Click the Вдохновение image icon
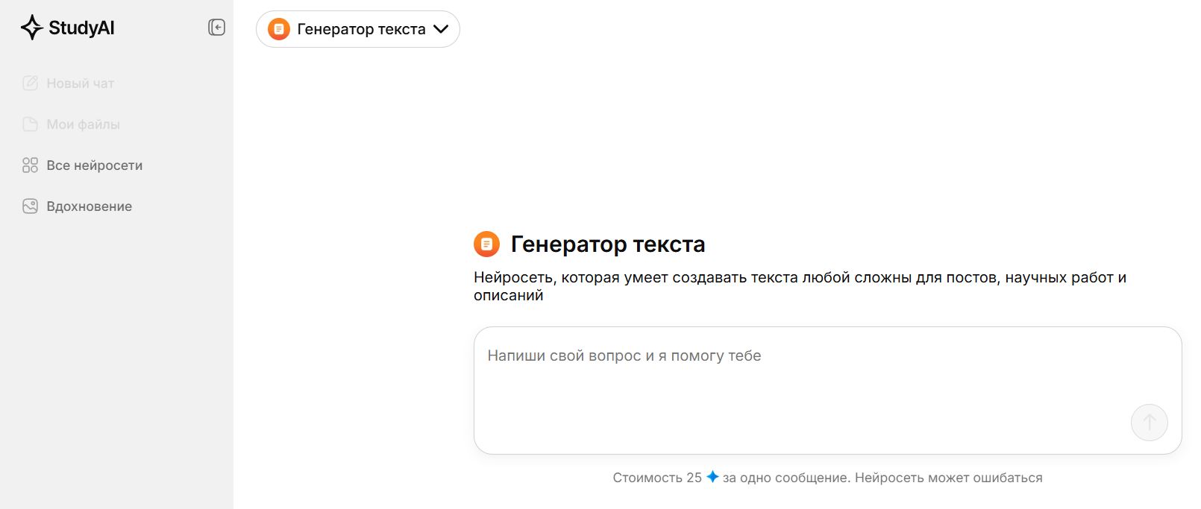This screenshot has height=509, width=1201. click(30, 206)
